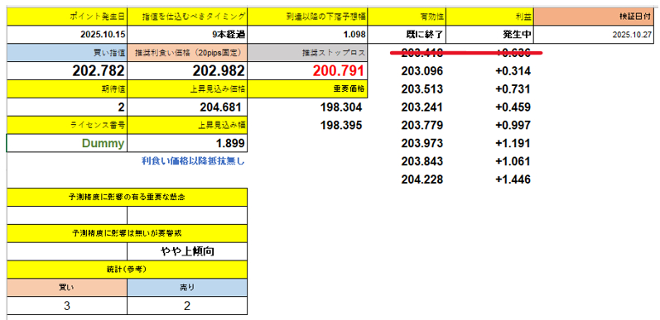
Task: Click the profit value +1.061
Action: pos(513,161)
